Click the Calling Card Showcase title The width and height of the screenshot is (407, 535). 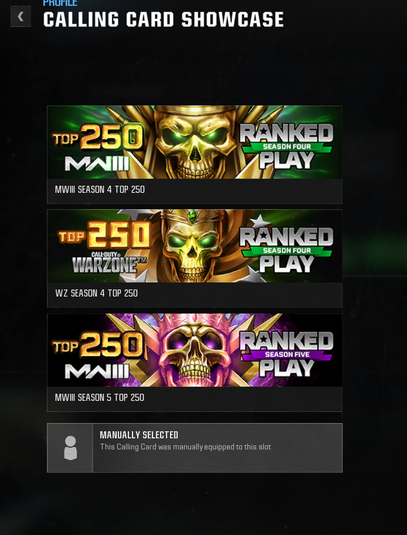pyautogui.click(x=163, y=19)
